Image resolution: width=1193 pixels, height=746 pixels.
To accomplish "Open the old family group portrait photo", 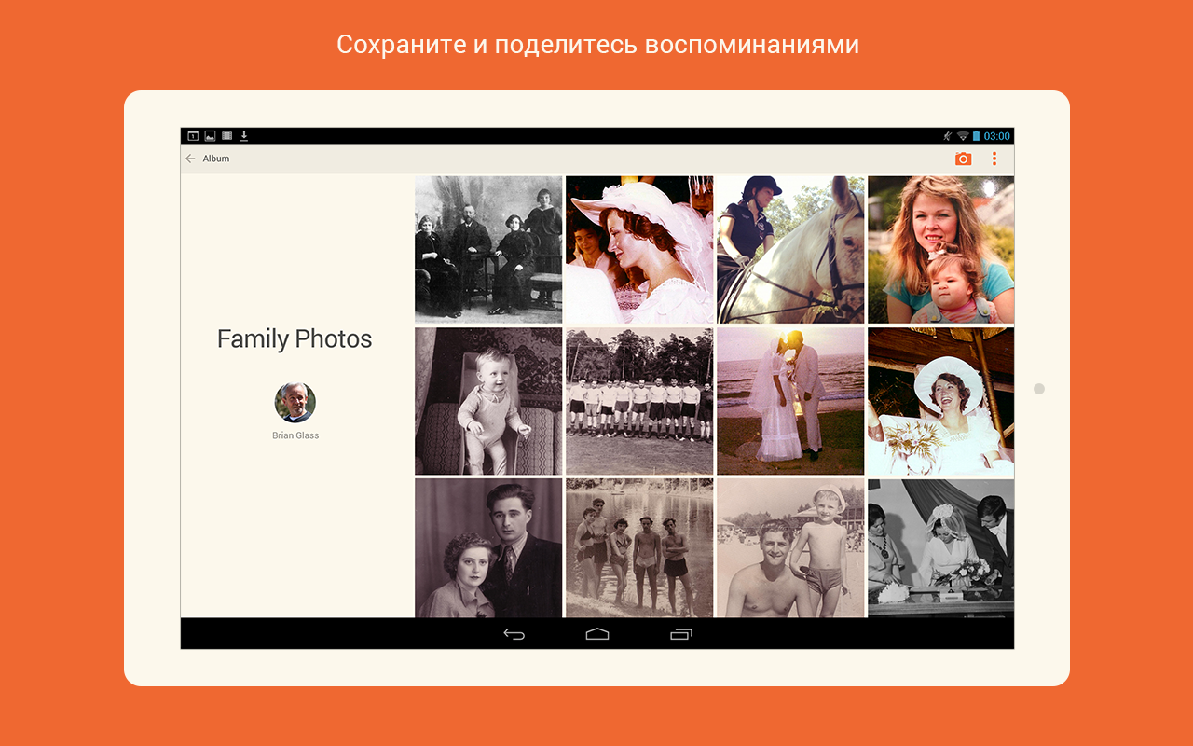I will 488,249.
